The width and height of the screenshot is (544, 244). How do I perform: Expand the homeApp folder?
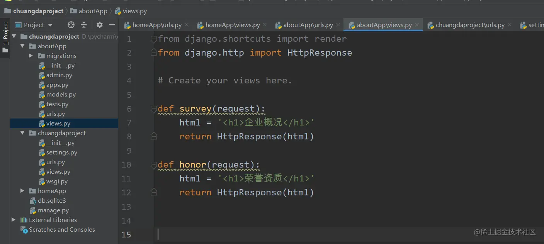(22, 191)
